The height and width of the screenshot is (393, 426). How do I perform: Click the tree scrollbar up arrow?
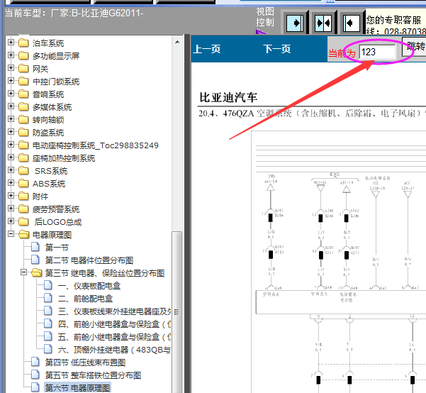tap(177, 42)
